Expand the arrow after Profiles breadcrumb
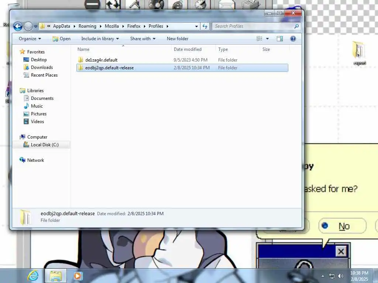The width and height of the screenshot is (378, 283). click(167, 26)
